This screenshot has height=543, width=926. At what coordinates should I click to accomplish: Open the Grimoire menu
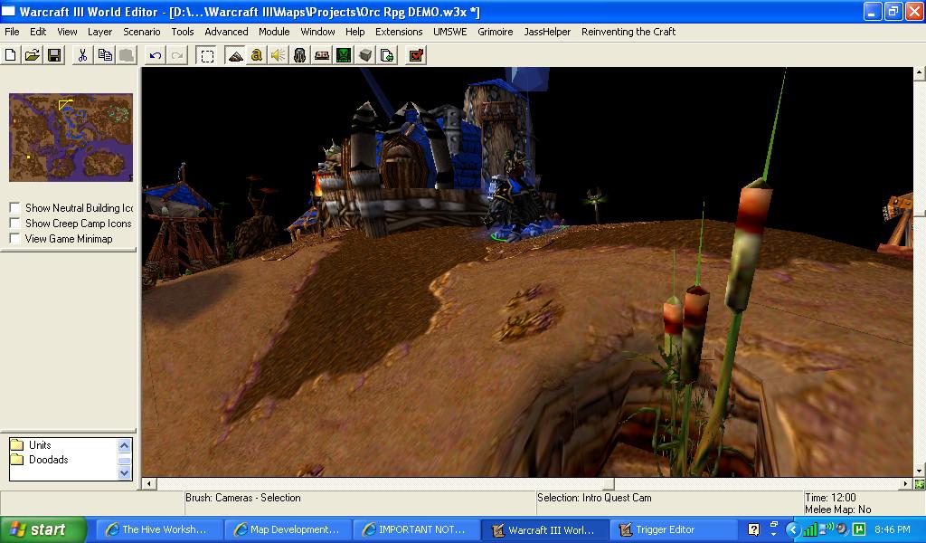point(495,32)
